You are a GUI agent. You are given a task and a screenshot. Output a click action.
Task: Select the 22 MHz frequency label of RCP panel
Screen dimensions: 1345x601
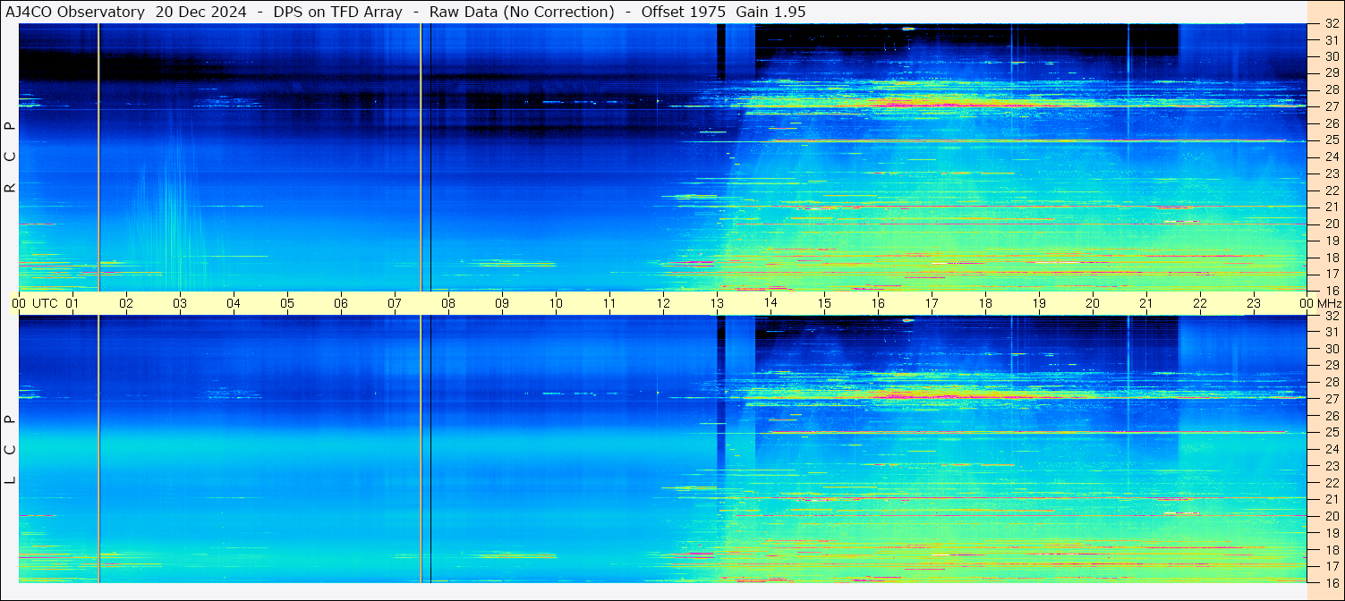(1332, 190)
